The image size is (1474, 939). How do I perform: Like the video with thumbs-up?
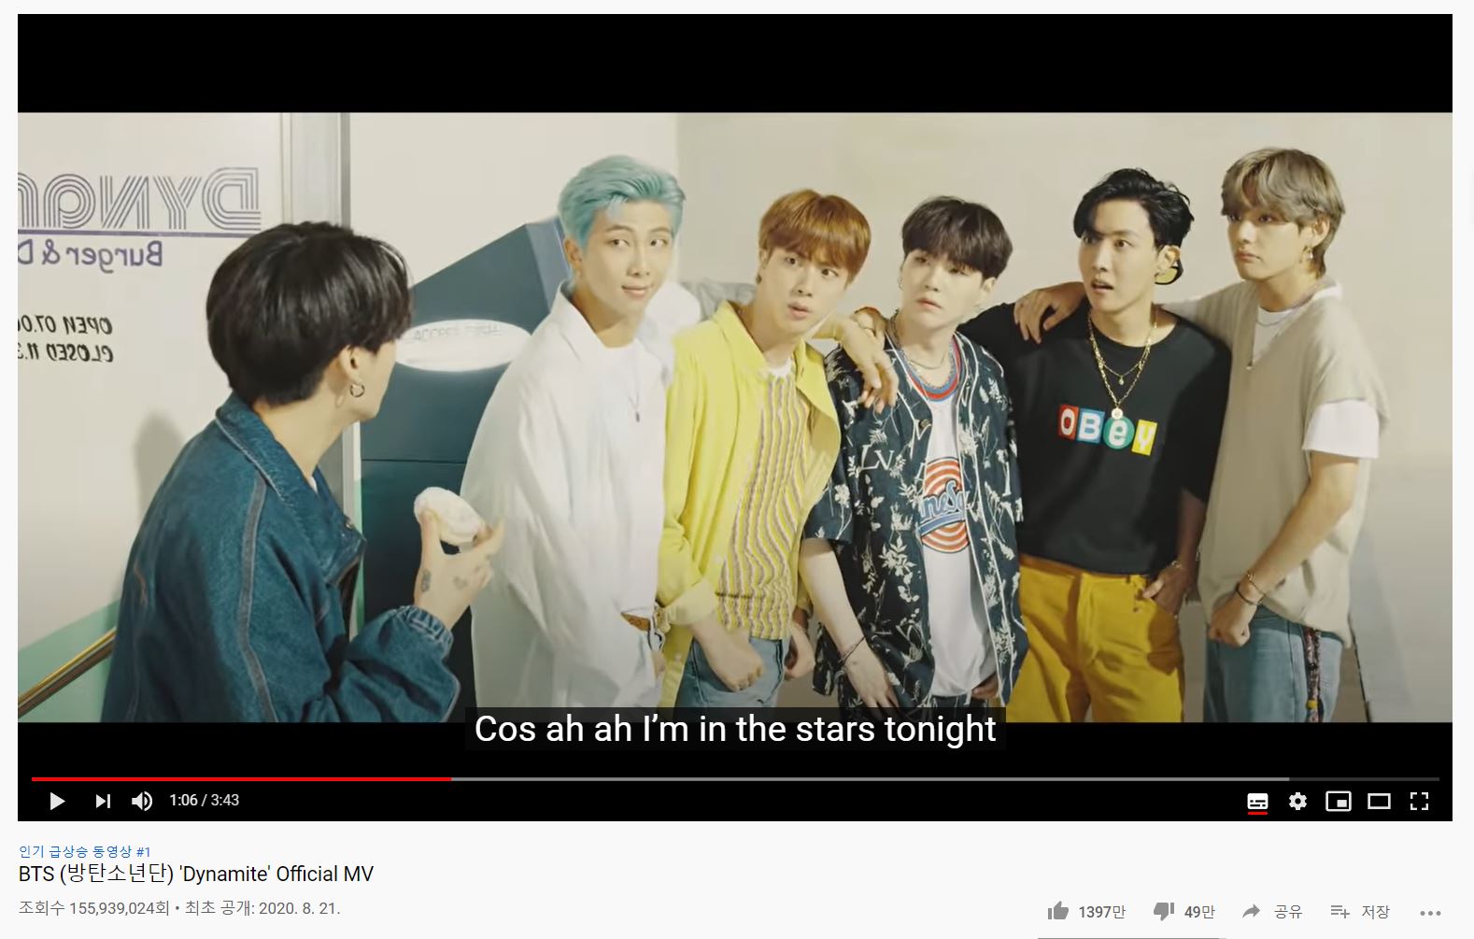[x=1058, y=911]
